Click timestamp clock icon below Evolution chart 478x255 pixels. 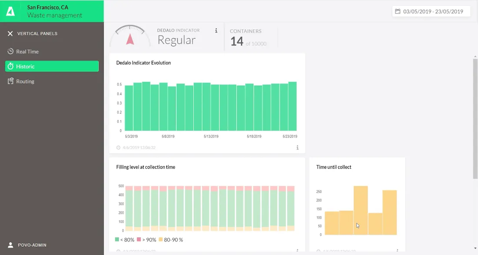click(x=118, y=147)
